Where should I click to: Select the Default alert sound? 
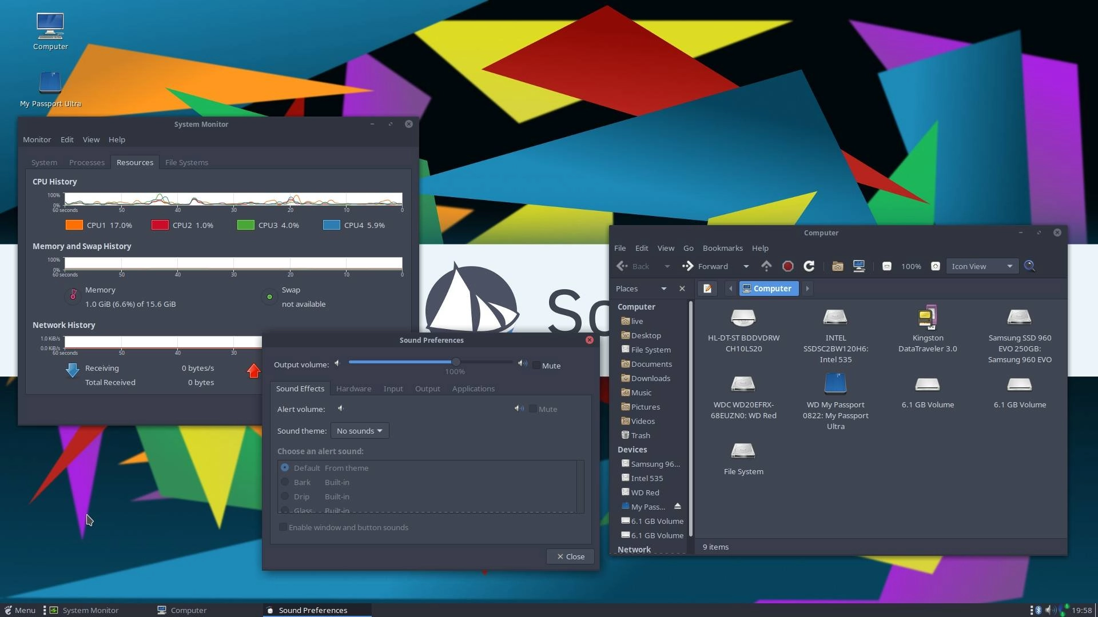point(285,467)
